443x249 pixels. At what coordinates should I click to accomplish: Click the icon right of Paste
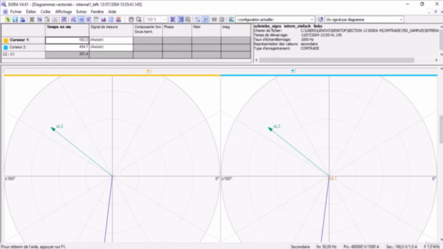55,19
